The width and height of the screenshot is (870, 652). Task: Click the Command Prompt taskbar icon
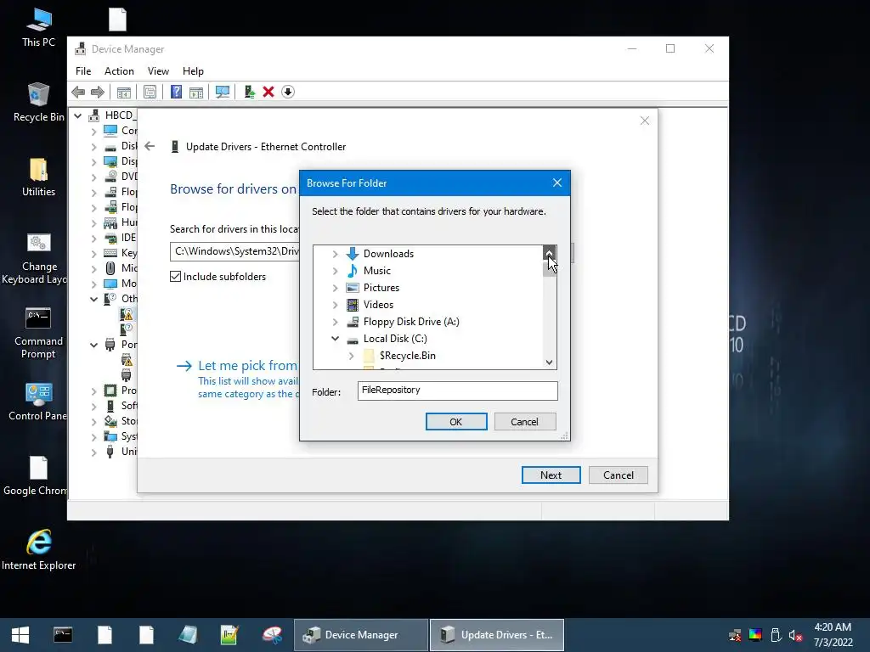pyautogui.click(x=63, y=635)
